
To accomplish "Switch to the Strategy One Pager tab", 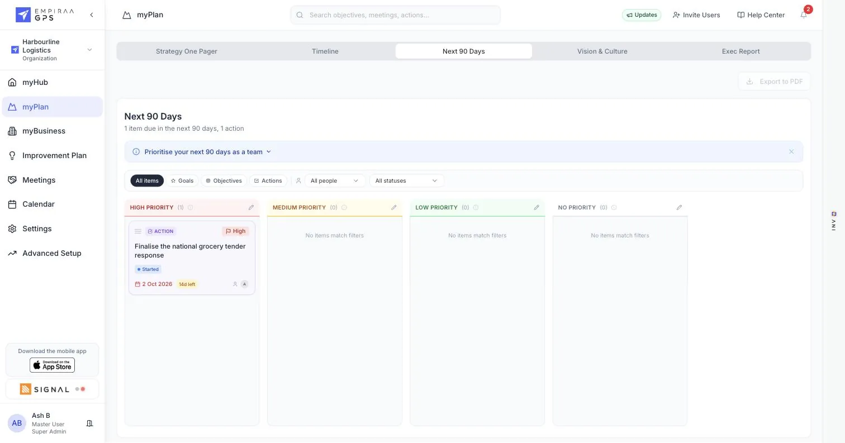I will click(187, 51).
